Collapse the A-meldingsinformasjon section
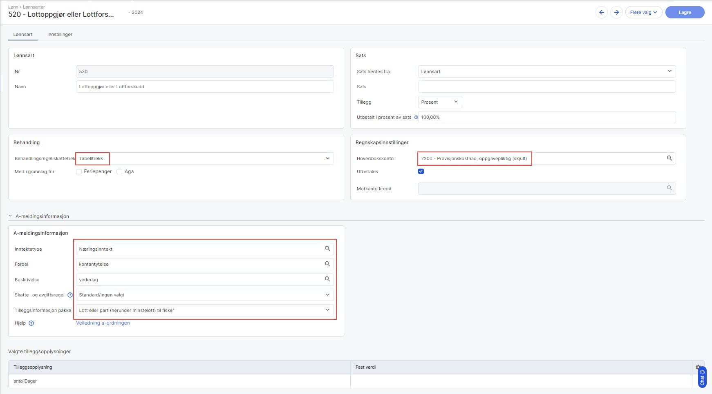Viewport: 712px width, 394px height. click(x=10, y=216)
